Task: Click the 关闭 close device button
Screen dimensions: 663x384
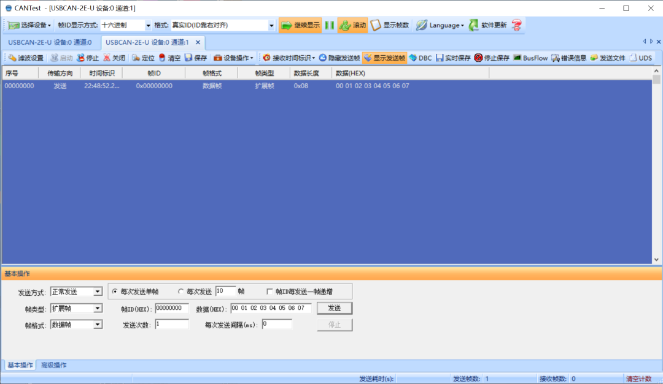Action: pos(114,58)
